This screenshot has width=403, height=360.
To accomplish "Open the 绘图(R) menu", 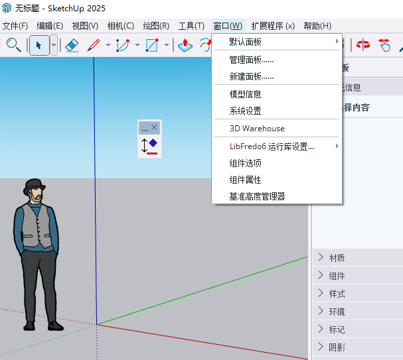I will tap(156, 26).
